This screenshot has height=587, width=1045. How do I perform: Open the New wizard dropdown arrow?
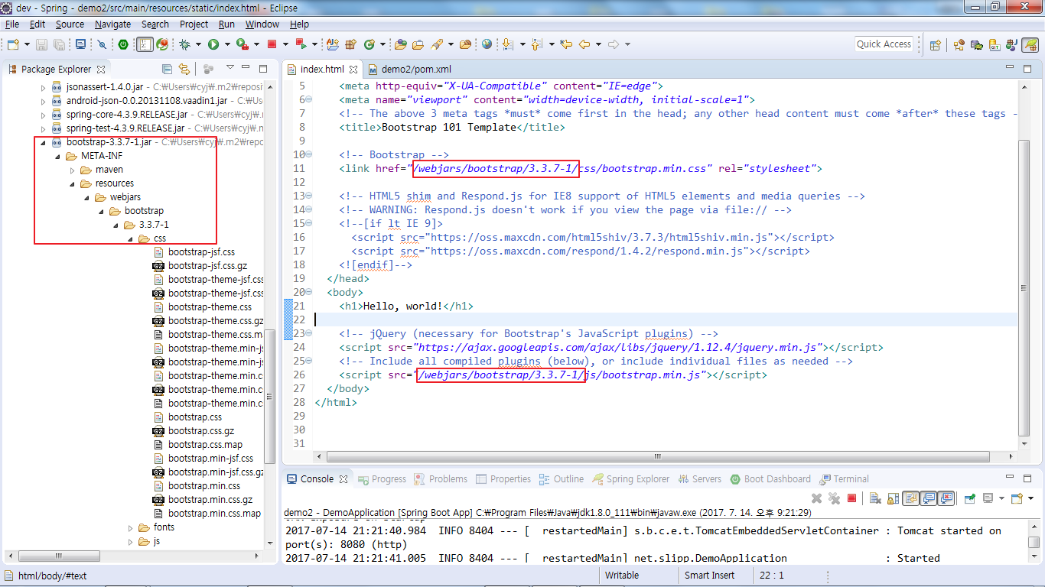tap(26, 44)
